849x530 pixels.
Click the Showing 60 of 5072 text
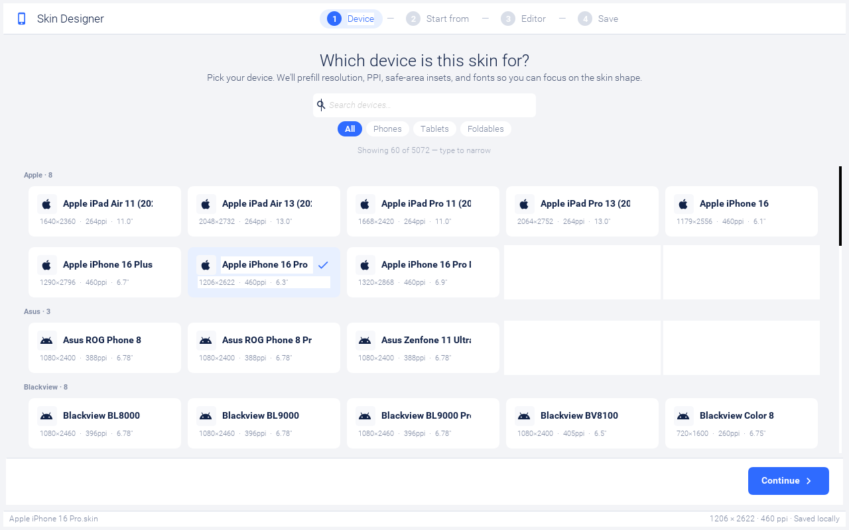(x=424, y=150)
